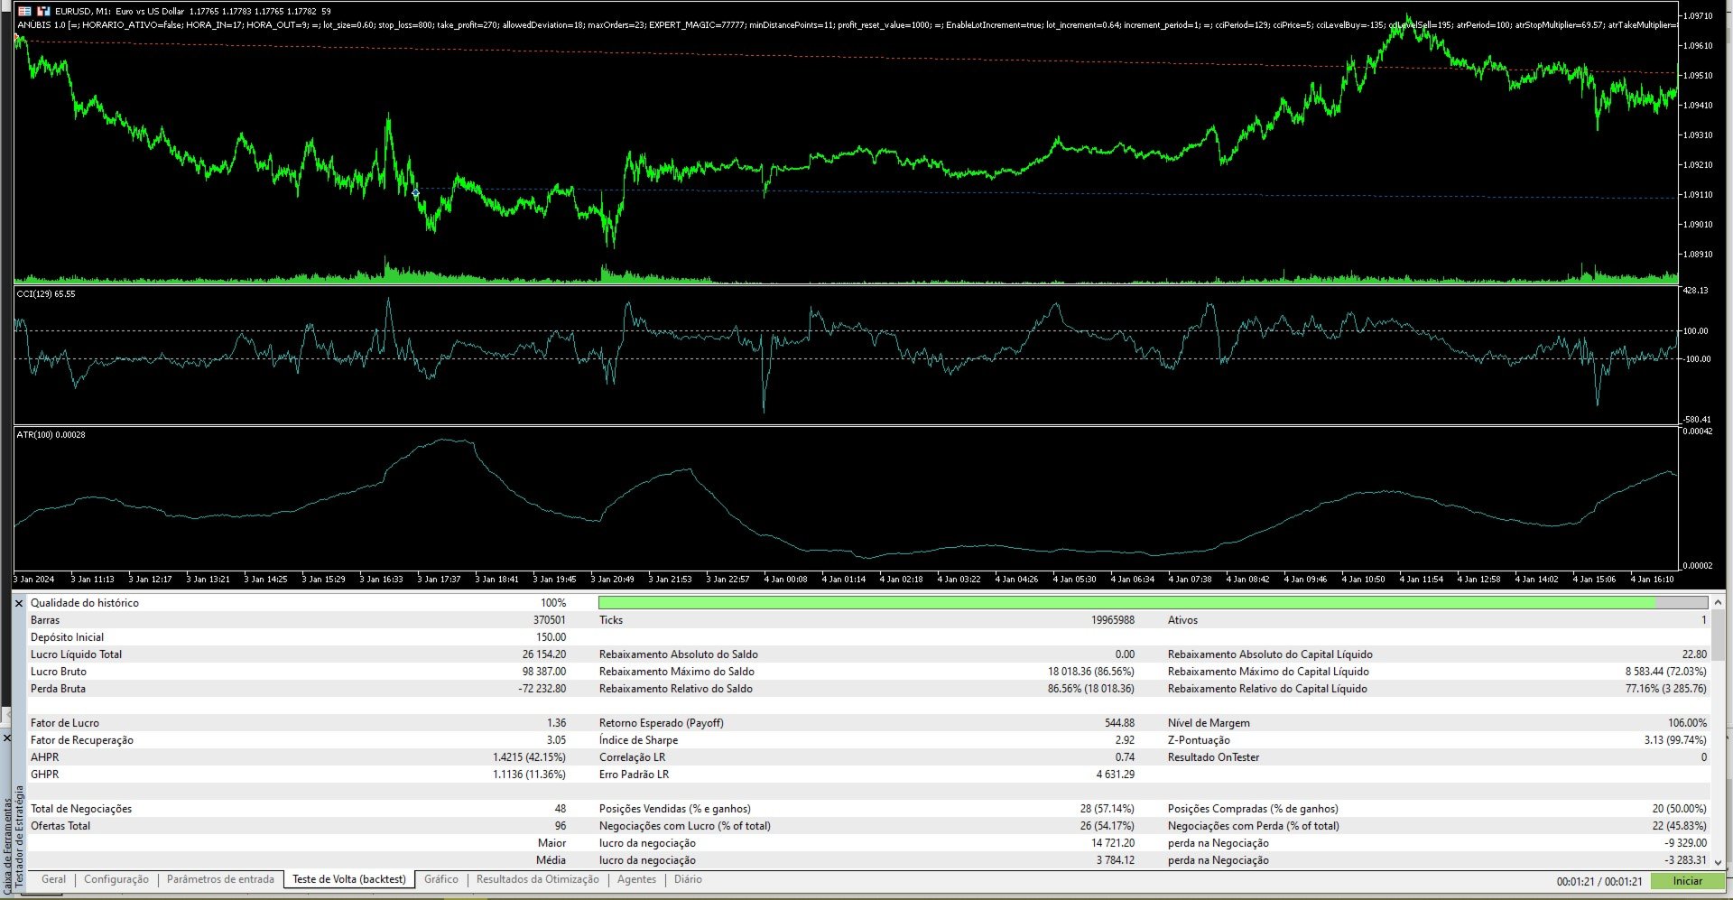The height and width of the screenshot is (900, 1733).
Task: Click the ATR(100) indicator label
Action: tap(51, 435)
